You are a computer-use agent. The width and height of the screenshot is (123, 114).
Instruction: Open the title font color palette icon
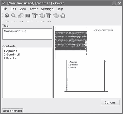[42, 16]
